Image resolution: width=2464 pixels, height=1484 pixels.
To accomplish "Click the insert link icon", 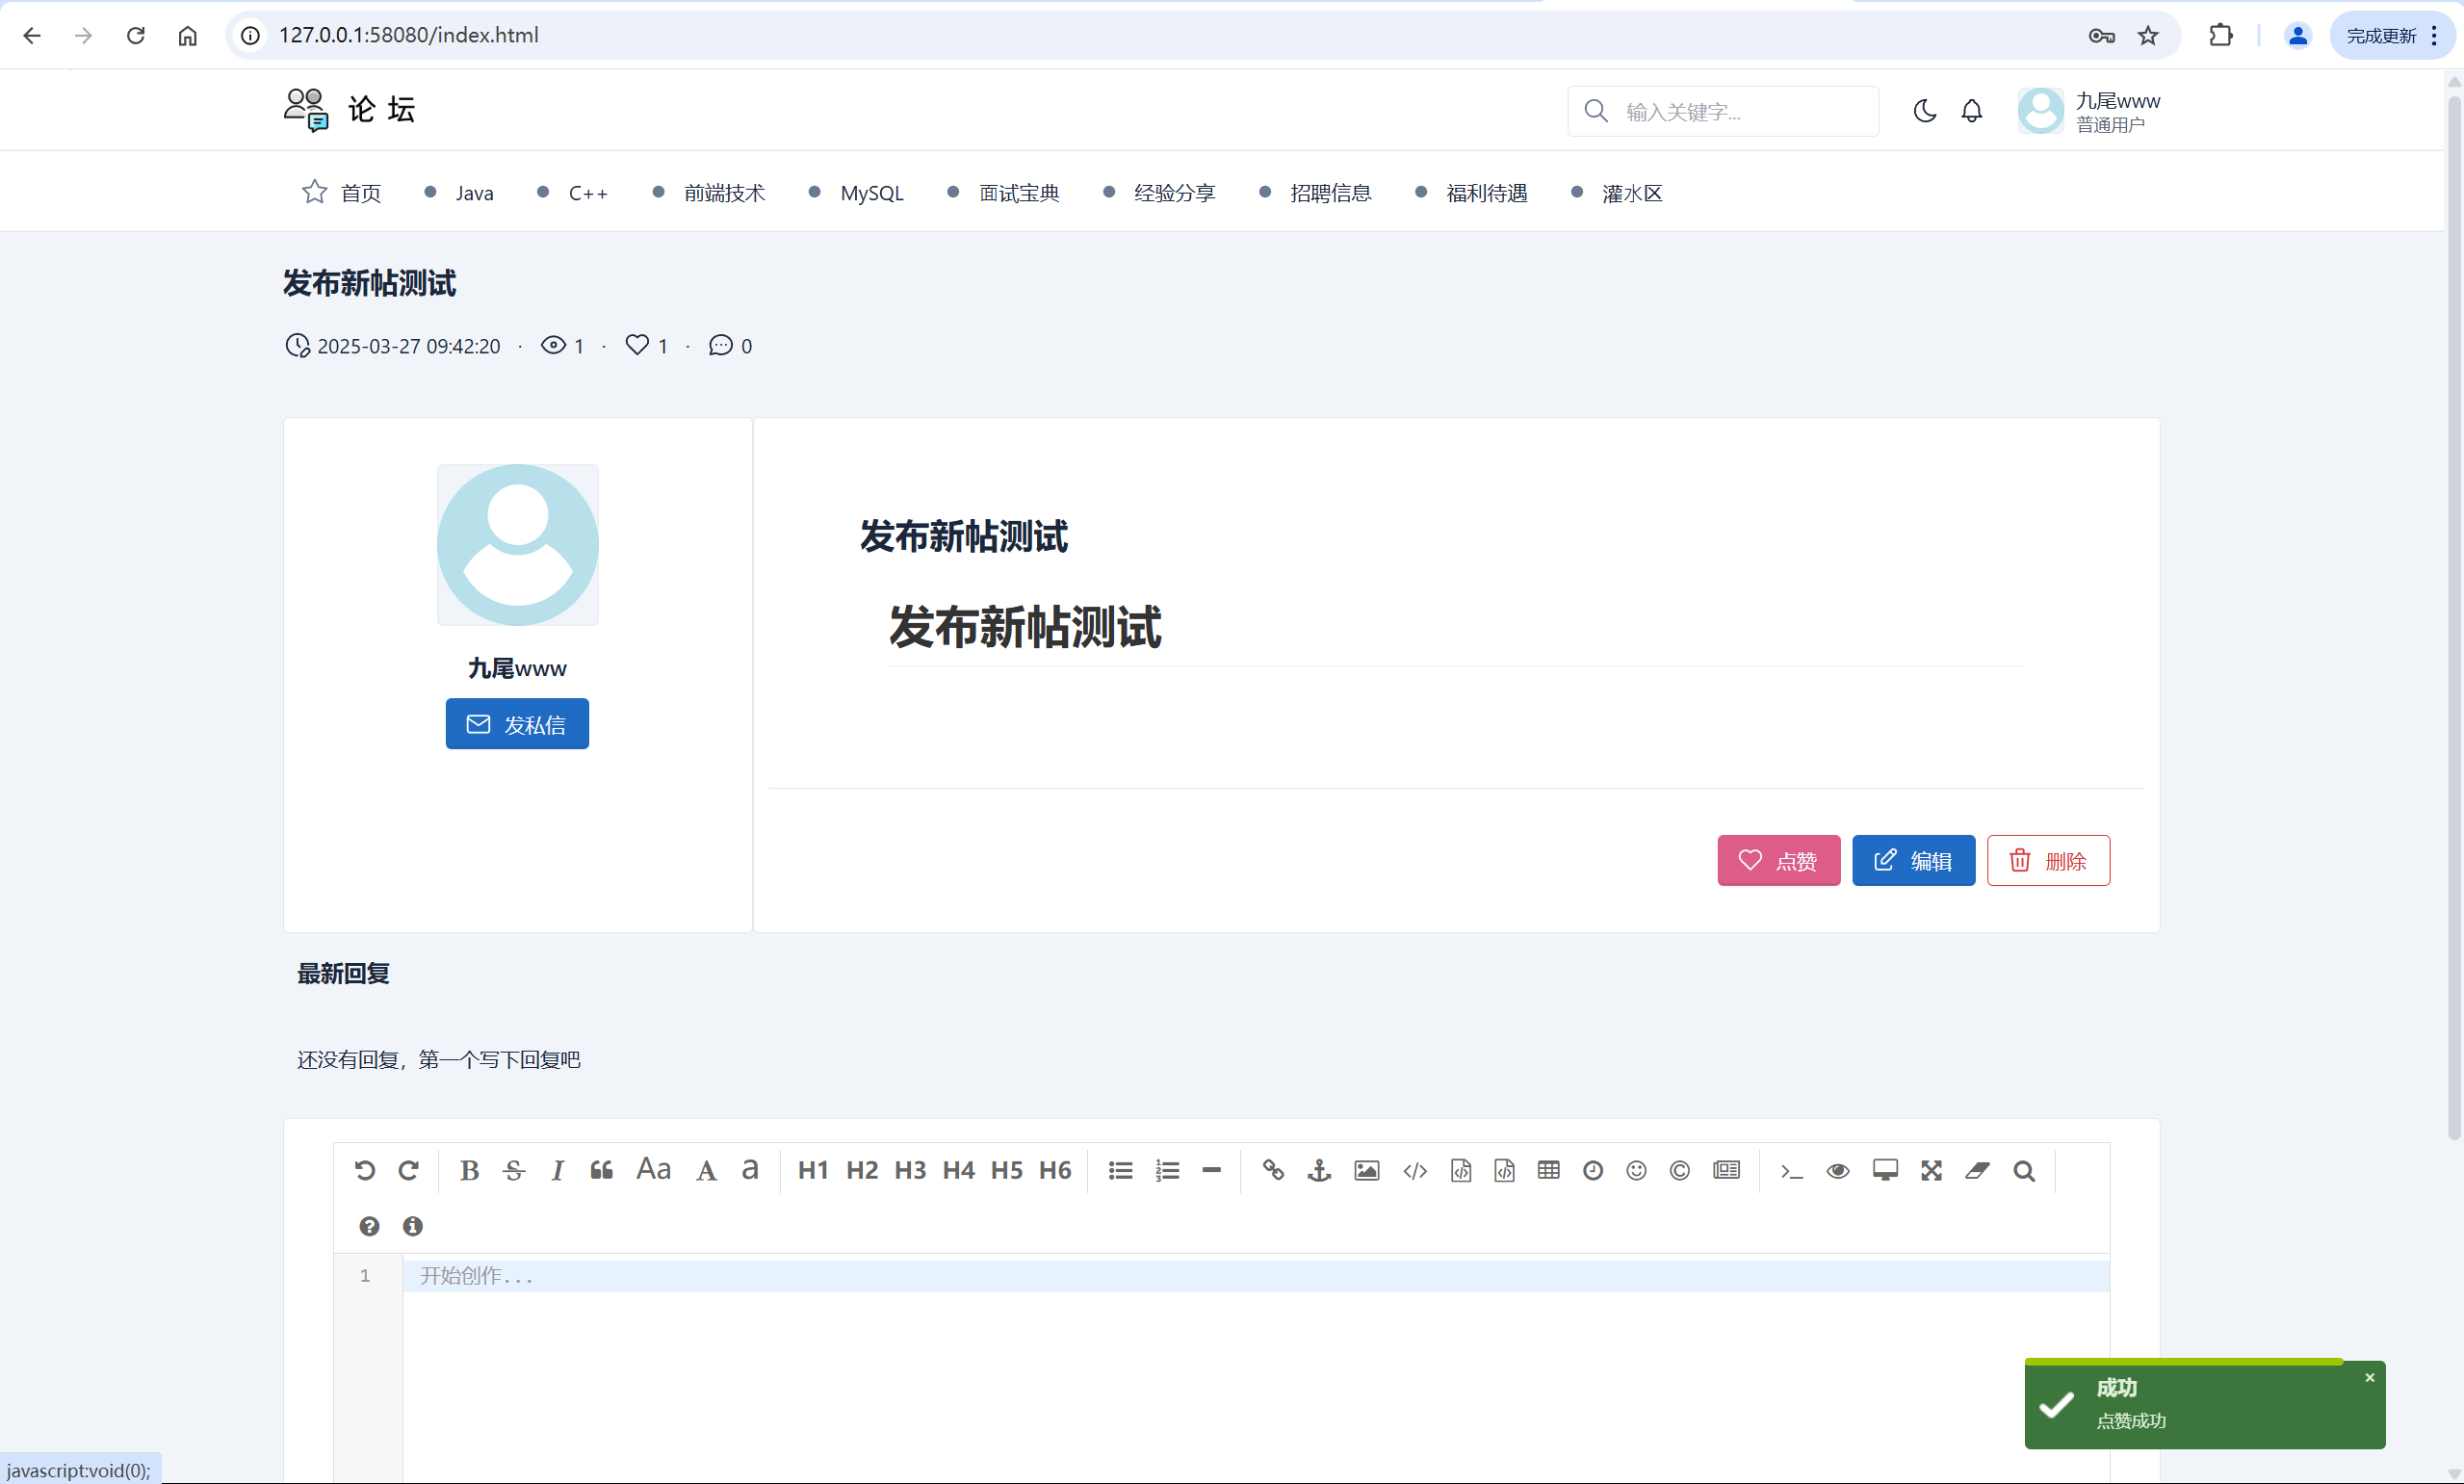I will pos(1273,1170).
